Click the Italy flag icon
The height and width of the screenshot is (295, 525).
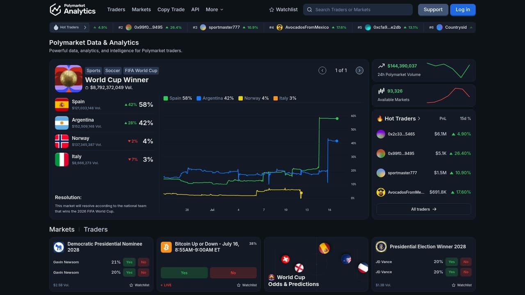tap(62, 159)
